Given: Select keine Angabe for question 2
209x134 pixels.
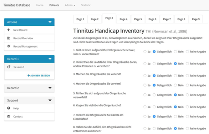Looking at the screenshot, I should (x=187, y=63).
